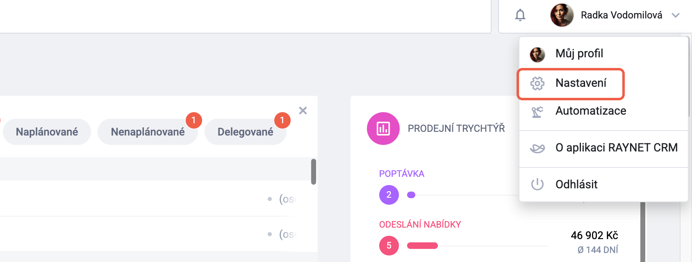
Task: Close the activities panel with X
Action: point(303,111)
